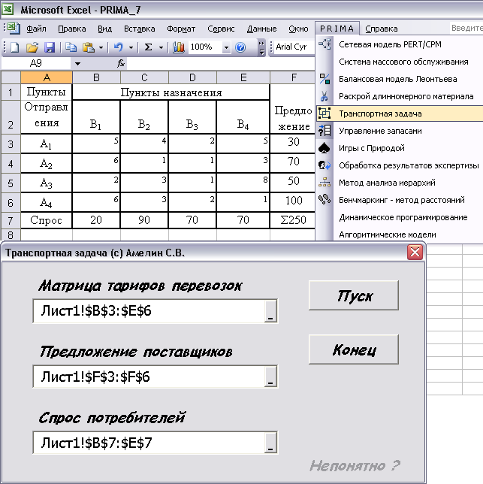This screenshot has width=483, height=484.
Task: Open the Вид menu
Action: click(x=105, y=29)
